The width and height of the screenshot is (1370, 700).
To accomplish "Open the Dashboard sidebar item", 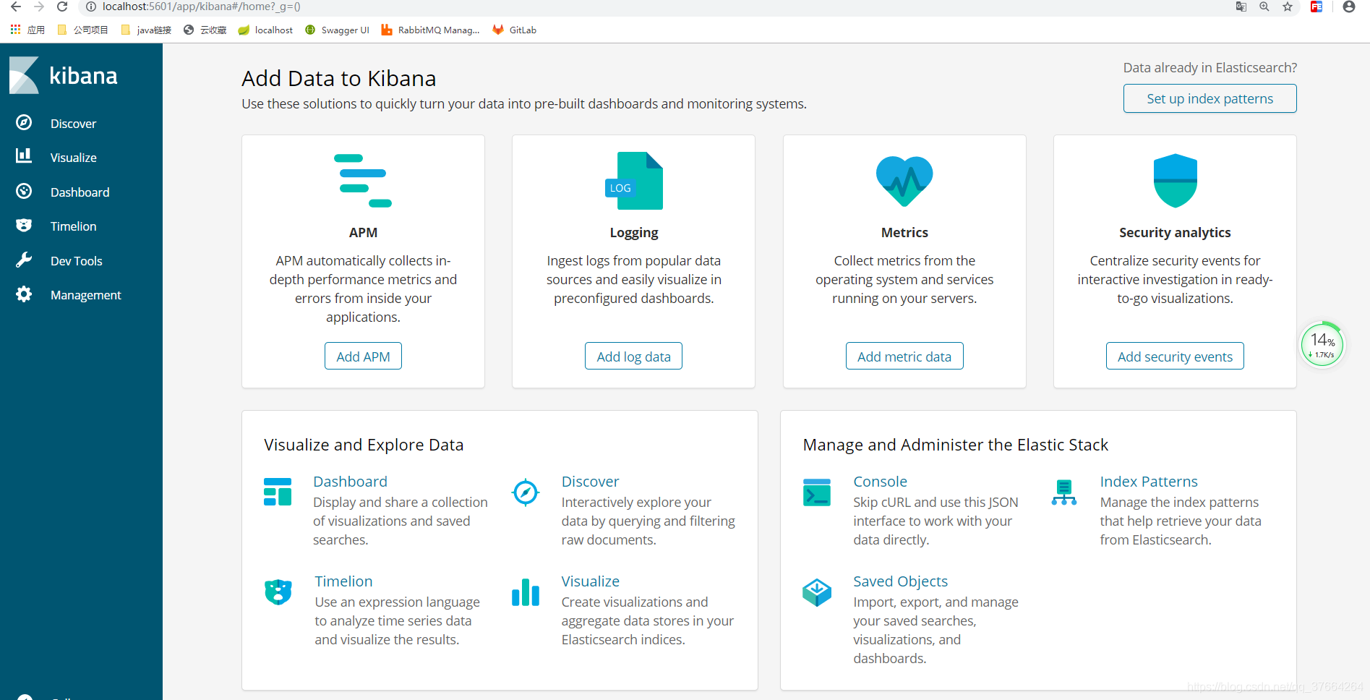I will [x=80, y=192].
